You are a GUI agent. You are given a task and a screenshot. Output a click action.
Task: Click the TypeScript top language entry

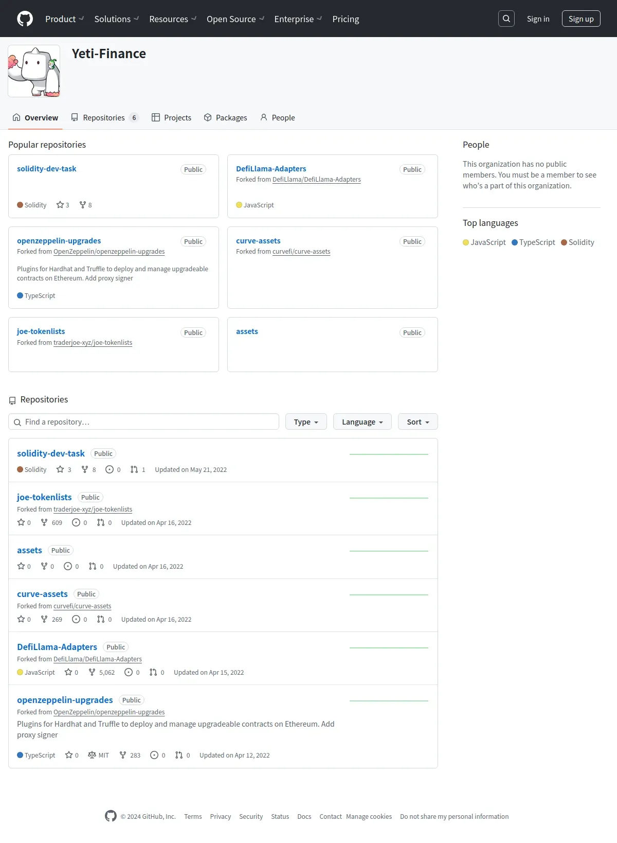tap(533, 242)
